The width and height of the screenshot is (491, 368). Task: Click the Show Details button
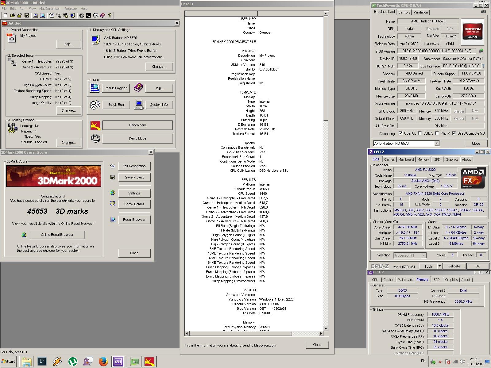(134, 204)
